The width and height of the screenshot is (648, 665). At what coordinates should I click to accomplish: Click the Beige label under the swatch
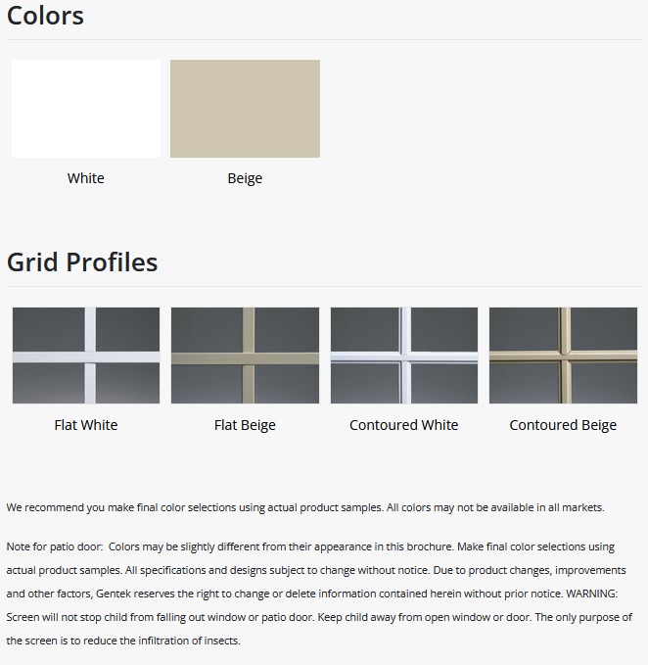coord(245,178)
